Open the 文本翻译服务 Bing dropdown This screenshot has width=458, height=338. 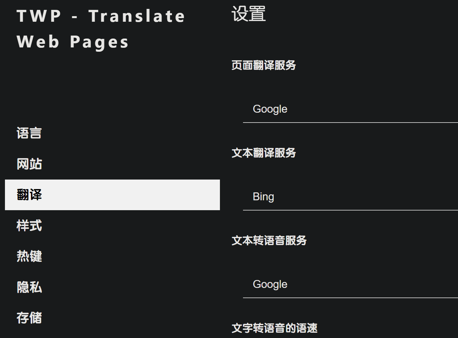pyautogui.click(x=350, y=197)
